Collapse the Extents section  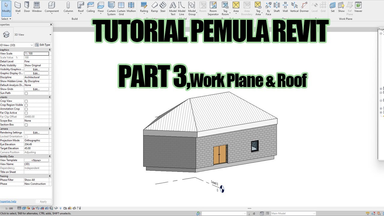pos(50,97)
